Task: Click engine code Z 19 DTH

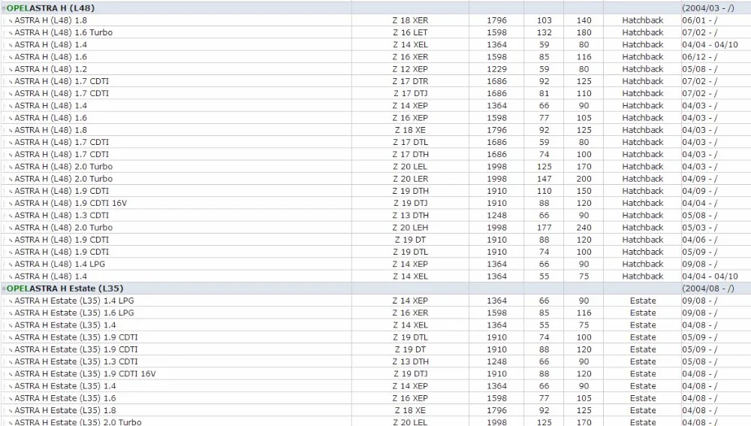Action: tap(411, 191)
